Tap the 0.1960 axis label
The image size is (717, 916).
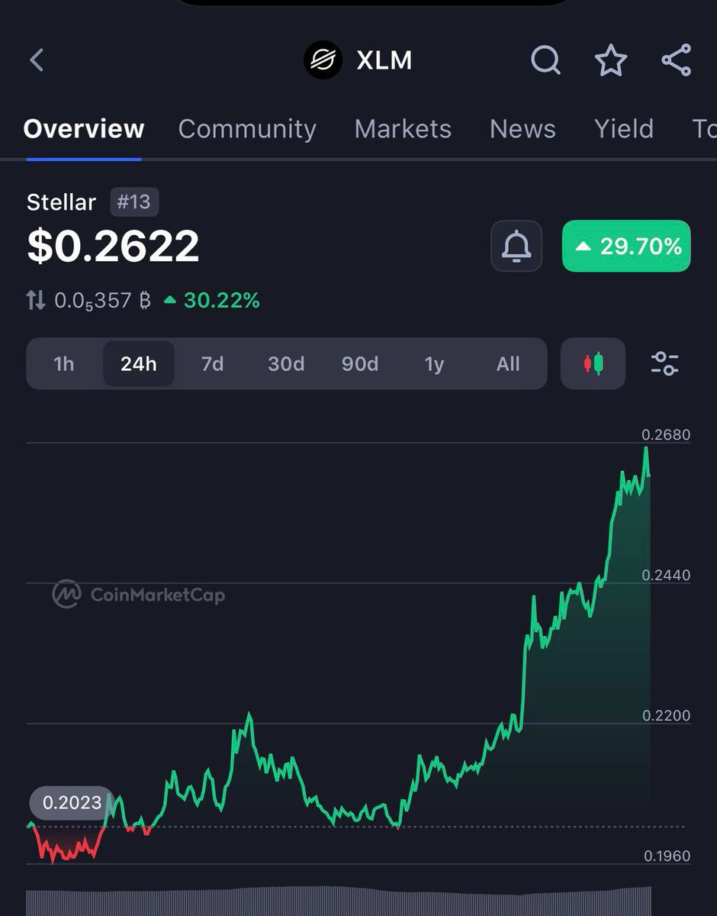click(x=667, y=856)
